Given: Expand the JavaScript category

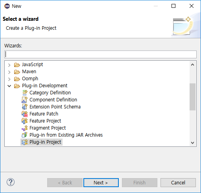Looking at the screenshot, I should point(9,65).
